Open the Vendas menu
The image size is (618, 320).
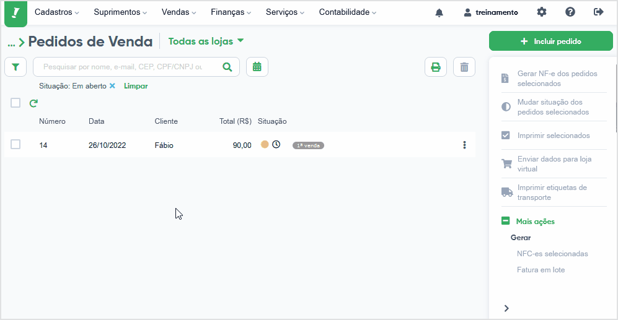[x=179, y=12]
